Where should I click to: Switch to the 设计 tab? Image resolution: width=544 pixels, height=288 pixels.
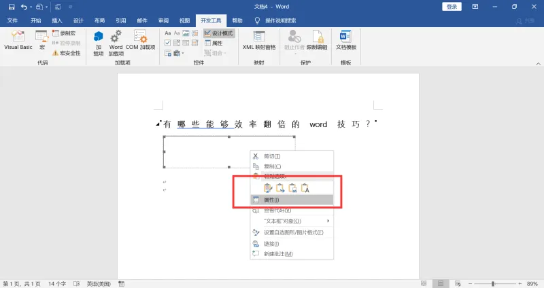click(78, 21)
